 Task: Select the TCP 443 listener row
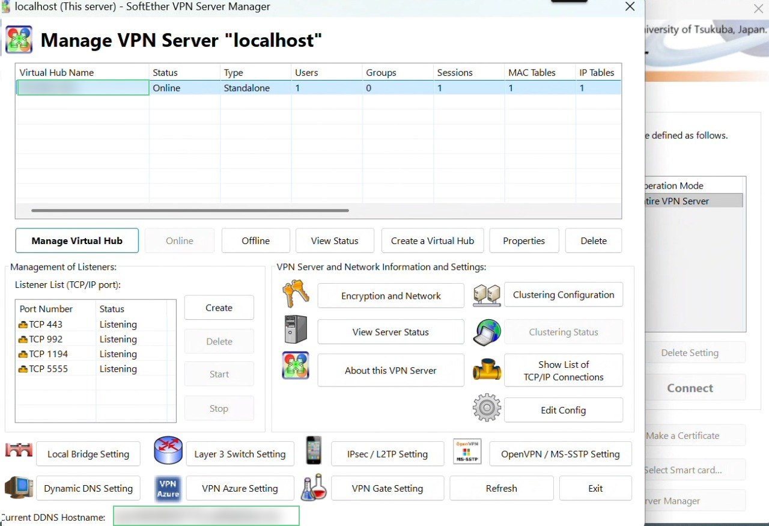96,325
